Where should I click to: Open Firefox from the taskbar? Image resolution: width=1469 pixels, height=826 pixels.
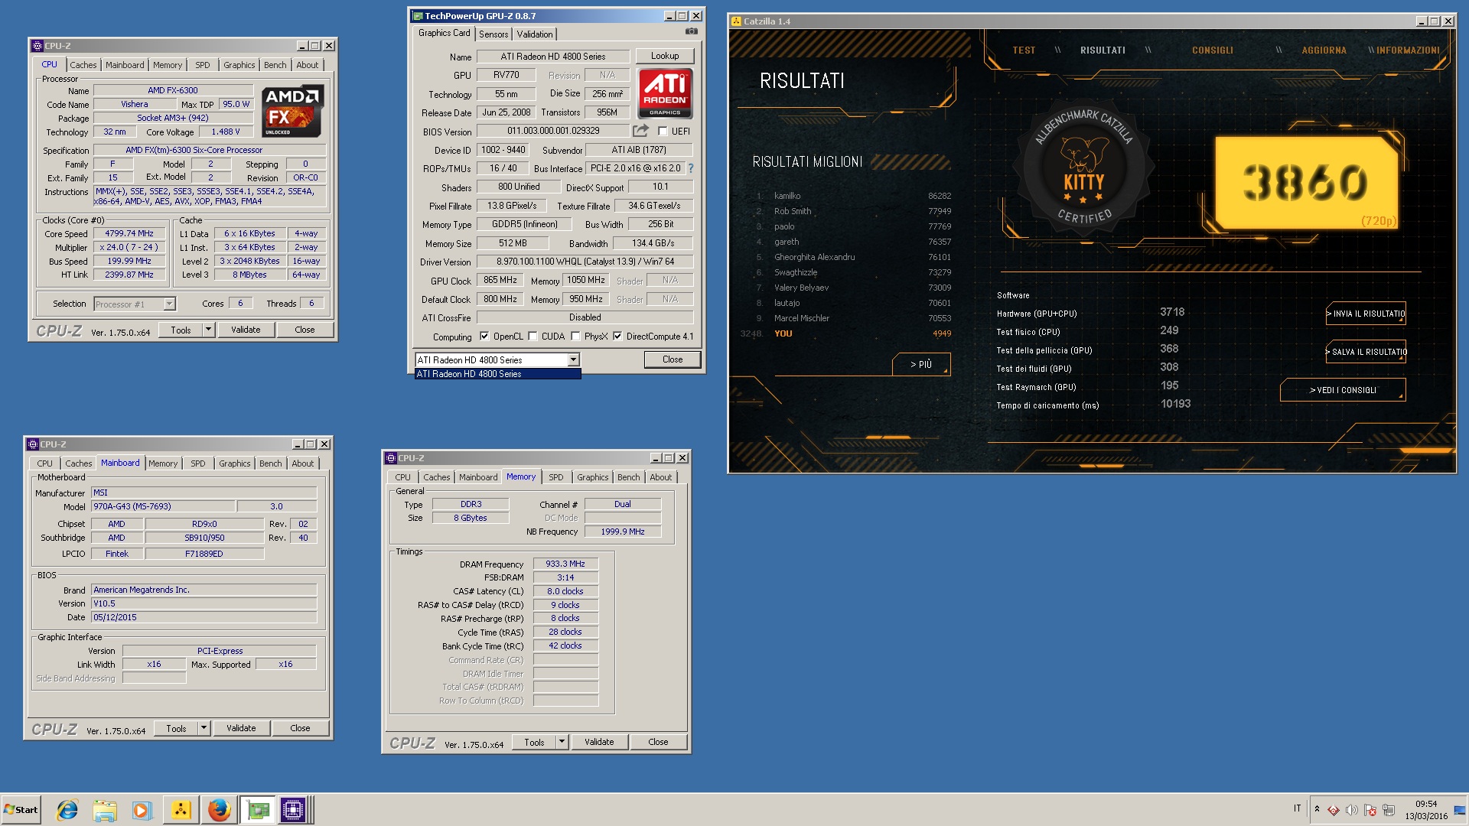click(x=219, y=810)
